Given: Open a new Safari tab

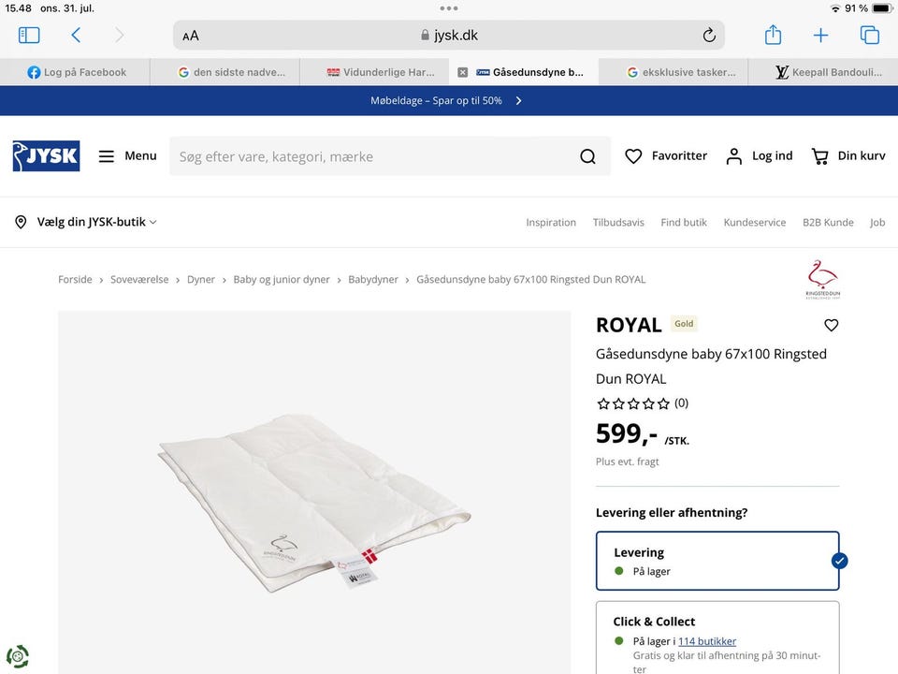Looking at the screenshot, I should (820, 36).
